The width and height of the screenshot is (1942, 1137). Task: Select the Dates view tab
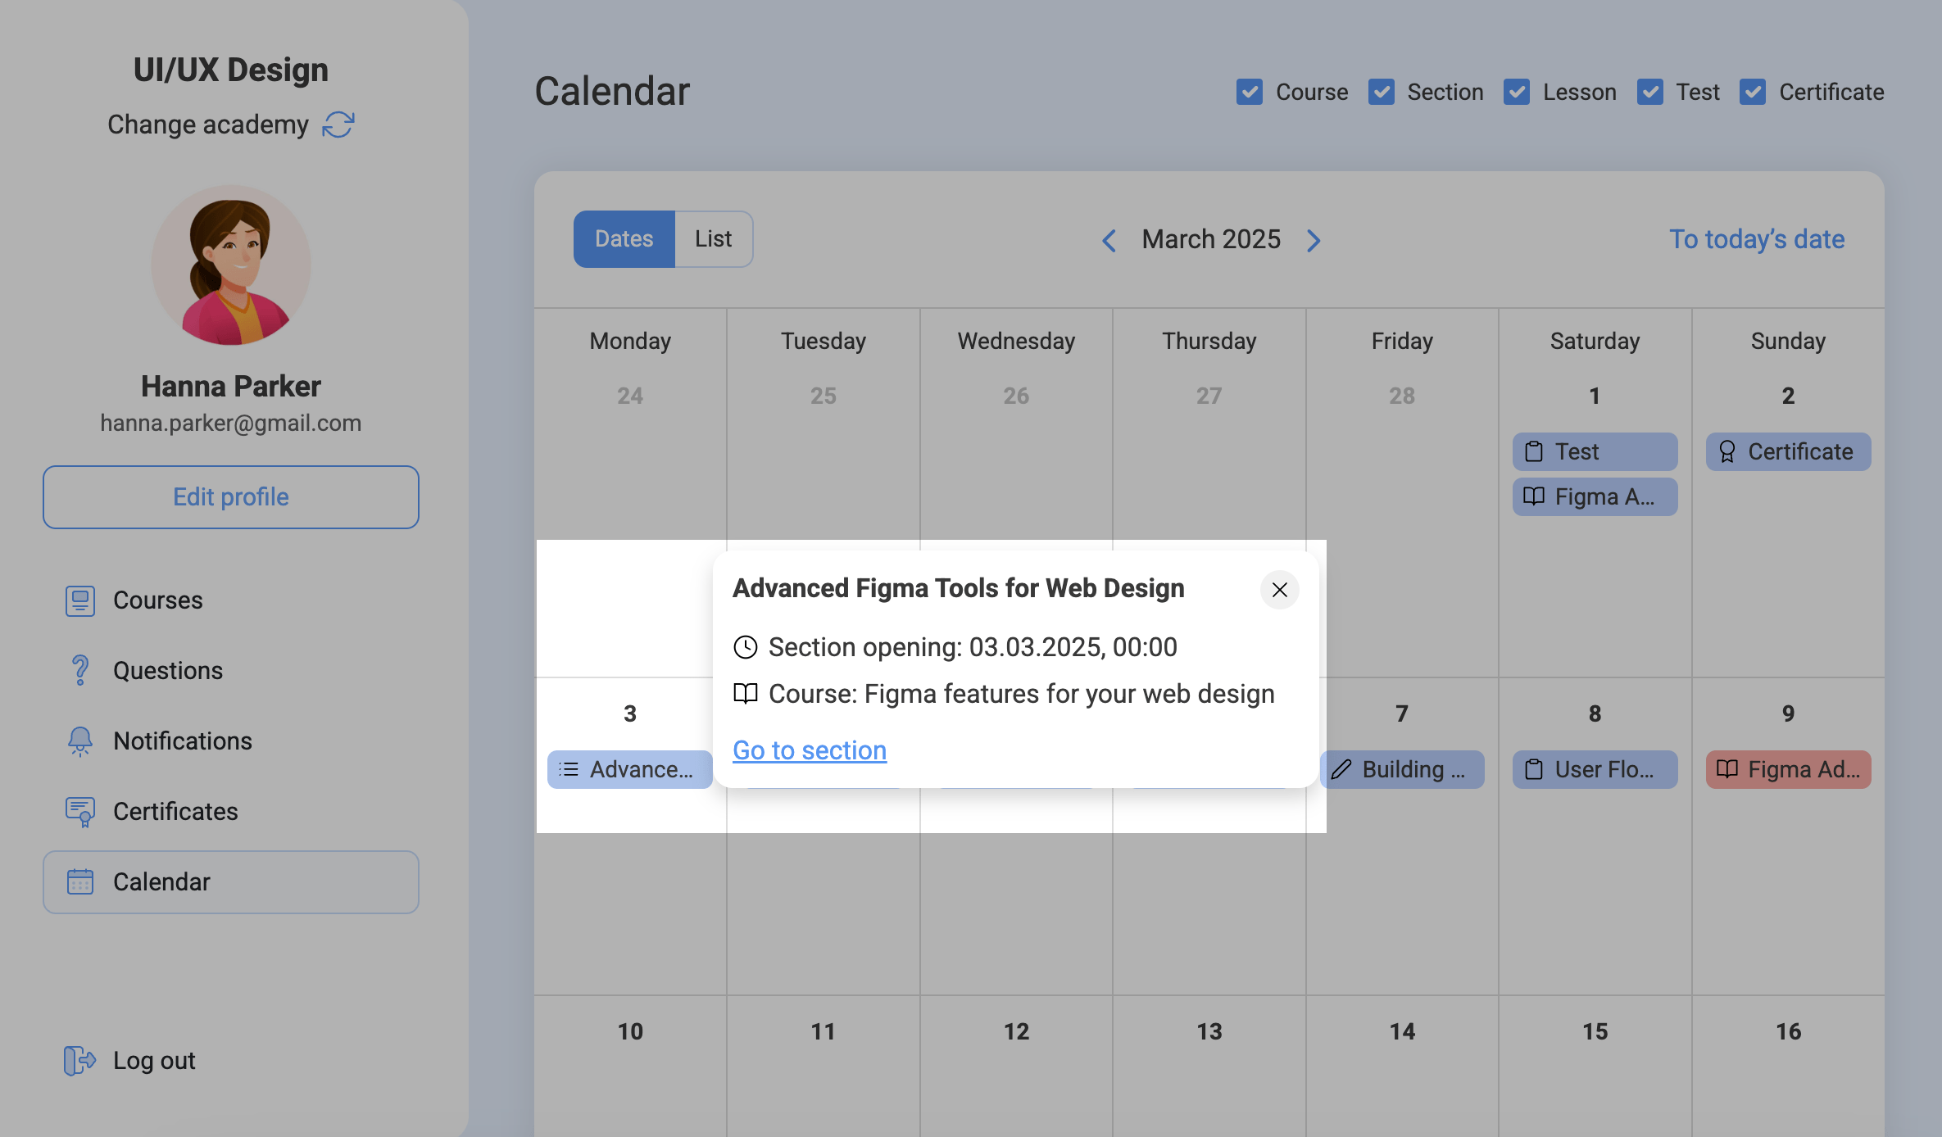click(624, 239)
